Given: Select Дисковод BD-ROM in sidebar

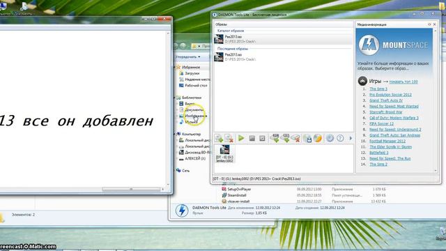Looking at the screenshot, I should 195,152.
